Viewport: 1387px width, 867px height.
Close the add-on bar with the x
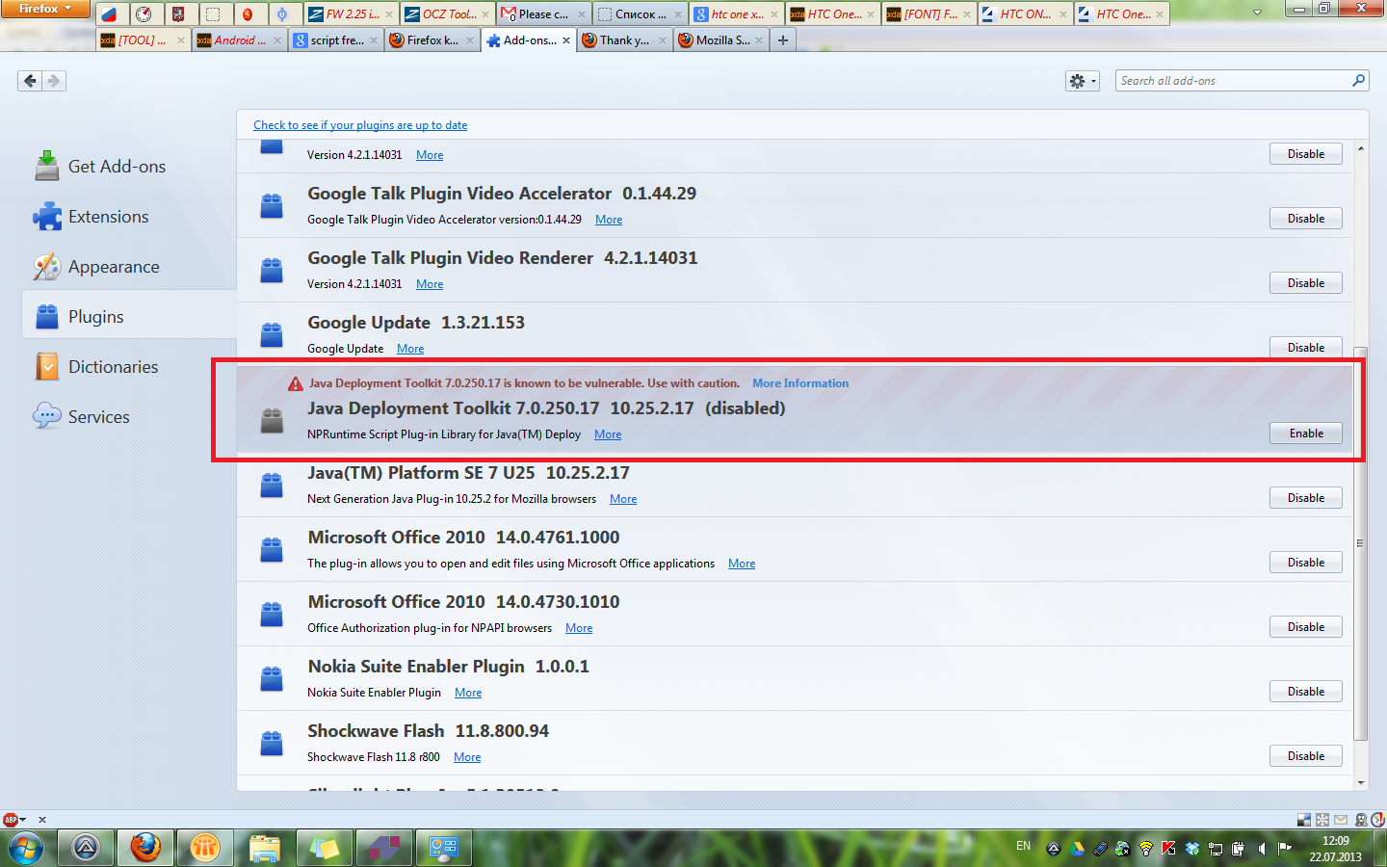point(41,820)
